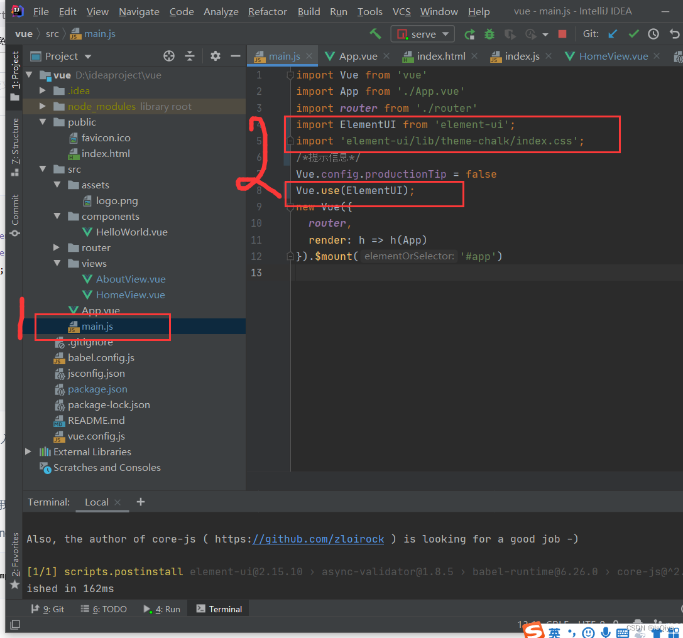Open the VCS menu
The image size is (683, 638).
pyautogui.click(x=402, y=12)
